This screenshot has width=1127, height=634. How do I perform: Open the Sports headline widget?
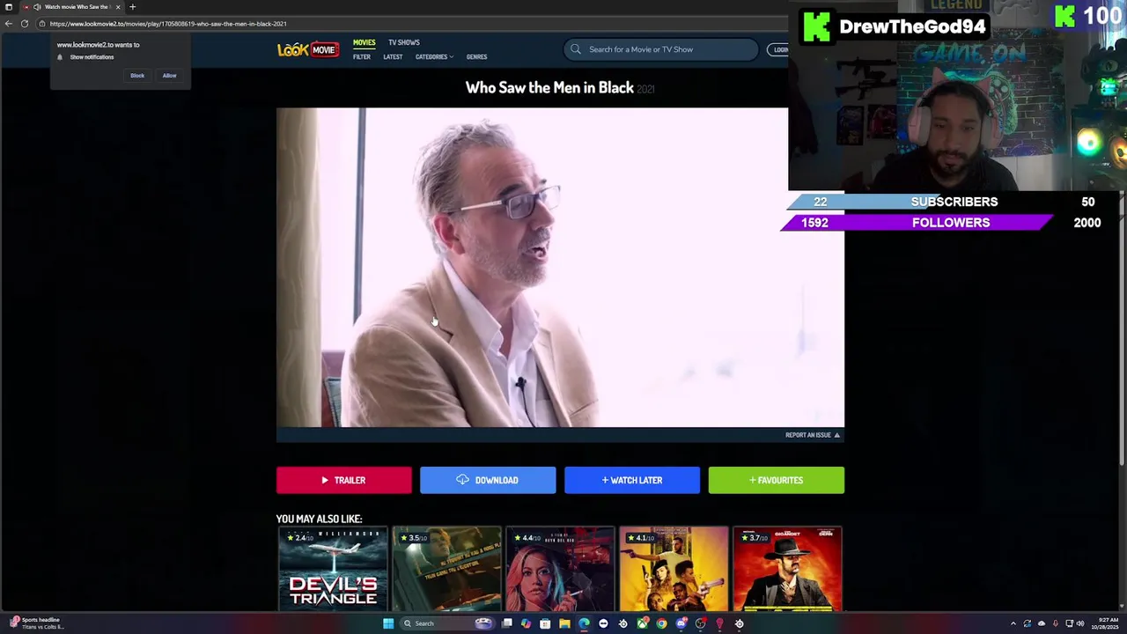(37, 623)
